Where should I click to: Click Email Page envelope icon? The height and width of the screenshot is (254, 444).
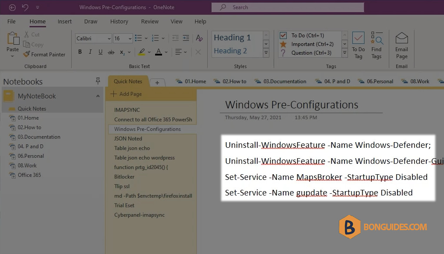click(x=401, y=38)
